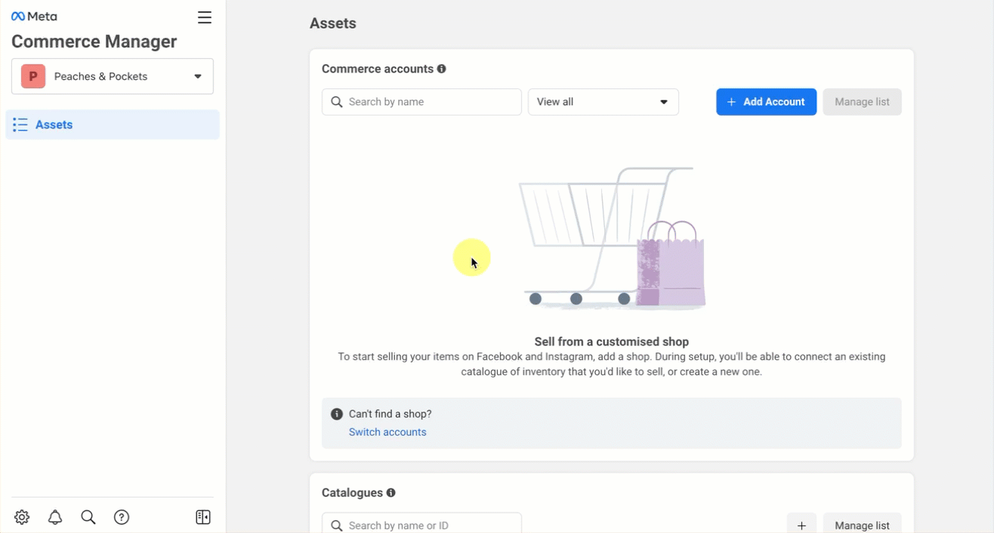Click the blue Add Account button

(766, 102)
